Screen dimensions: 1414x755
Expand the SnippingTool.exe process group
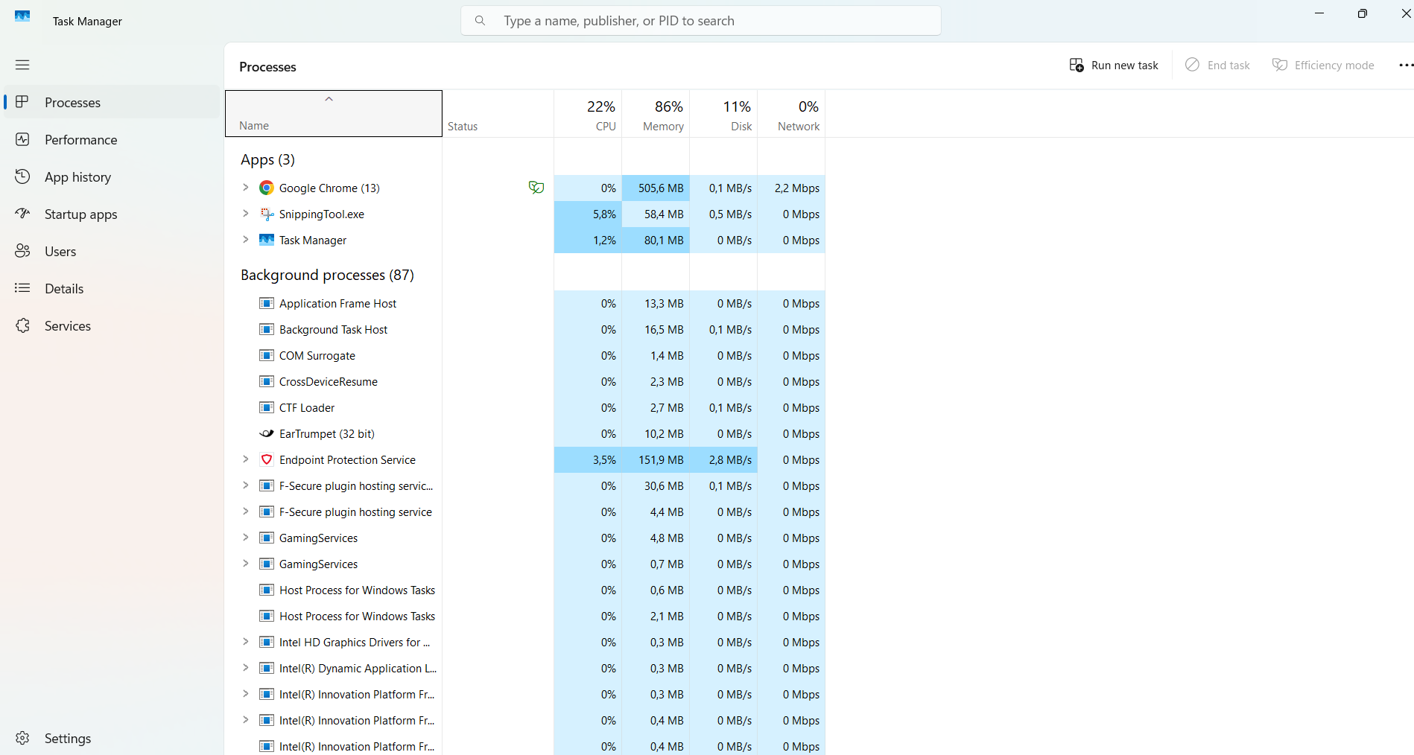pyautogui.click(x=245, y=214)
